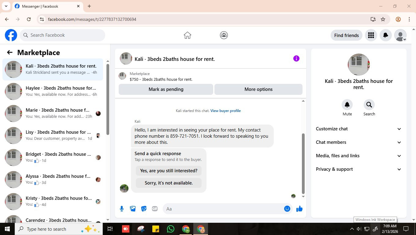
Task: Expand Customize chat section
Action: click(x=358, y=129)
